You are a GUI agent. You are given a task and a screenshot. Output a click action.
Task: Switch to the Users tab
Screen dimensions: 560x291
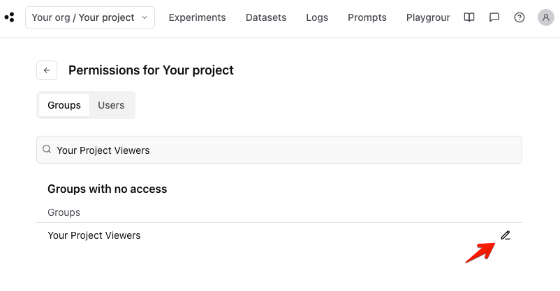(x=111, y=105)
